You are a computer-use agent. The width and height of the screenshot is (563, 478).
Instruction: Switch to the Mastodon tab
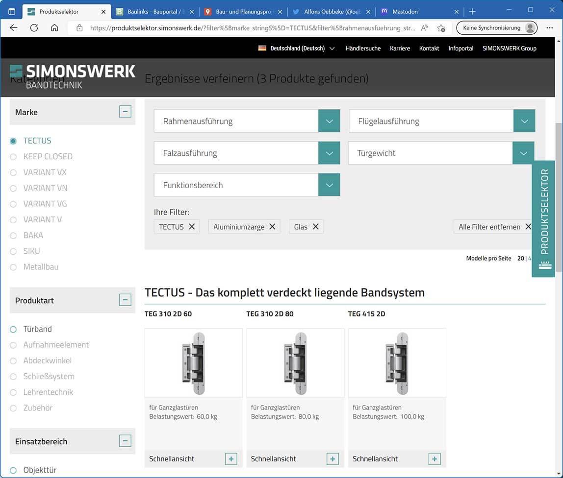pyautogui.click(x=419, y=11)
